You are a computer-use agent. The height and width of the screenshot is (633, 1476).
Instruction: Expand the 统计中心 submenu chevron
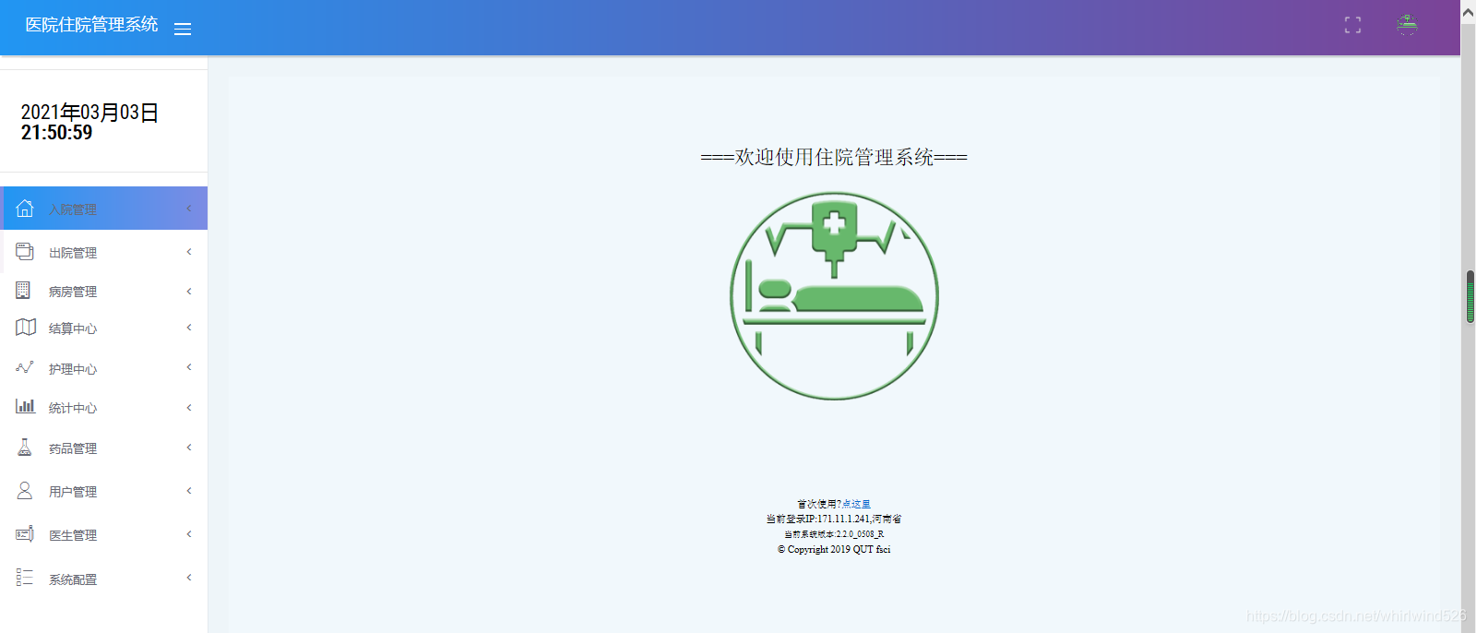click(x=189, y=408)
